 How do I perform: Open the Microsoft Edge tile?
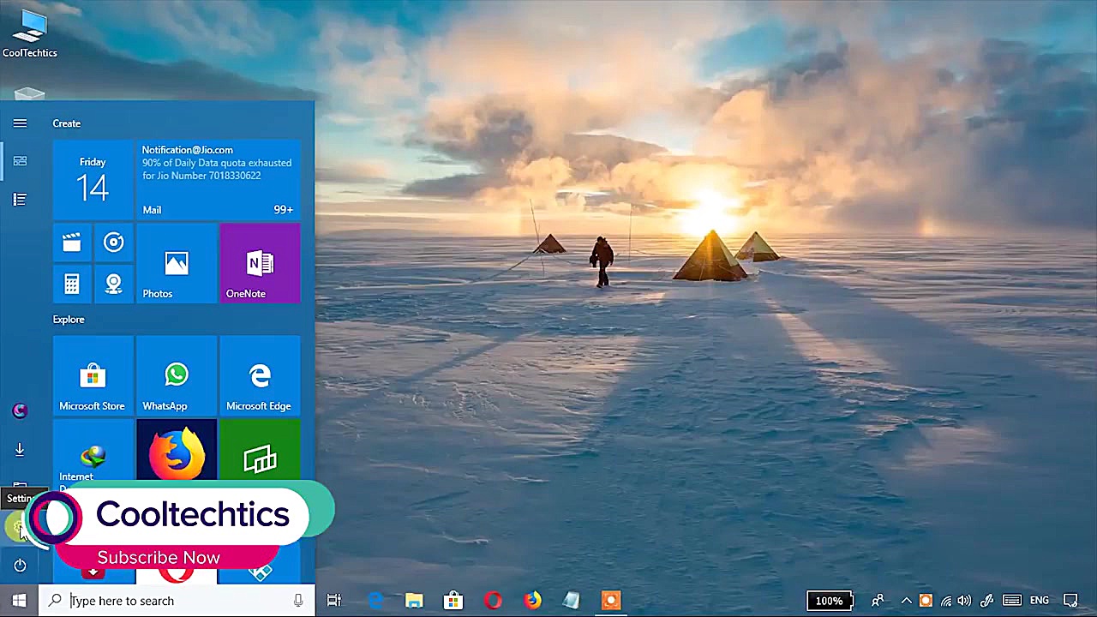[x=260, y=375]
